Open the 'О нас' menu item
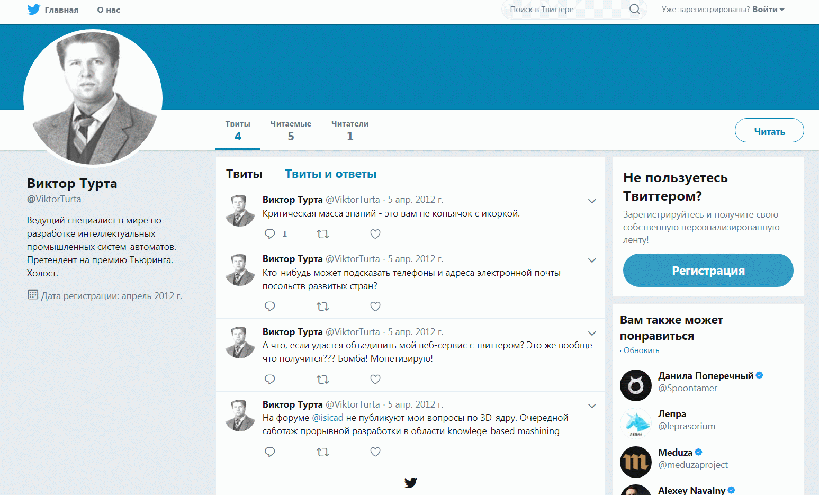 pyautogui.click(x=109, y=10)
